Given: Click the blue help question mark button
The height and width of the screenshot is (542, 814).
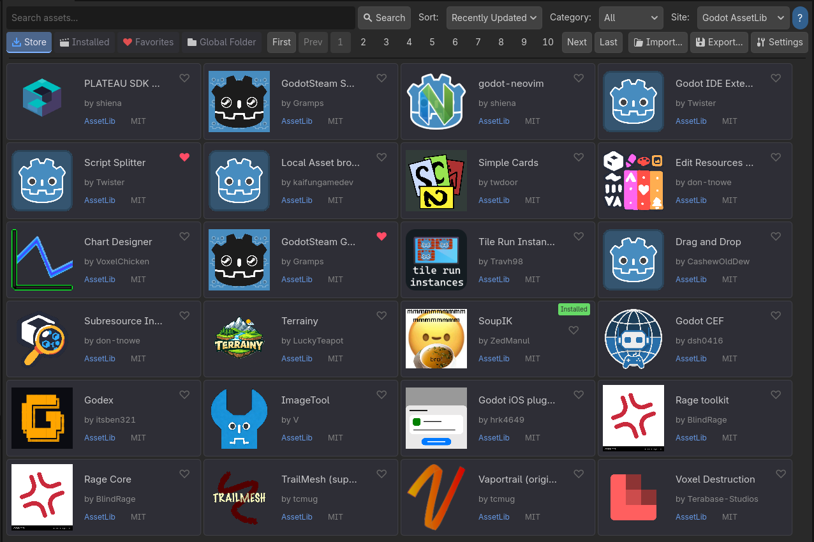Looking at the screenshot, I should [x=800, y=18].
